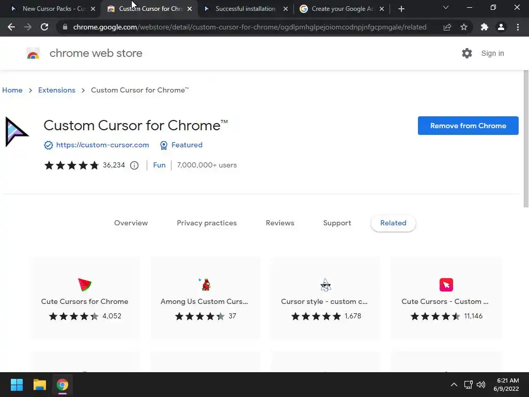
Task: Click the Cursor style extension icon
Action: coord(325,285)
